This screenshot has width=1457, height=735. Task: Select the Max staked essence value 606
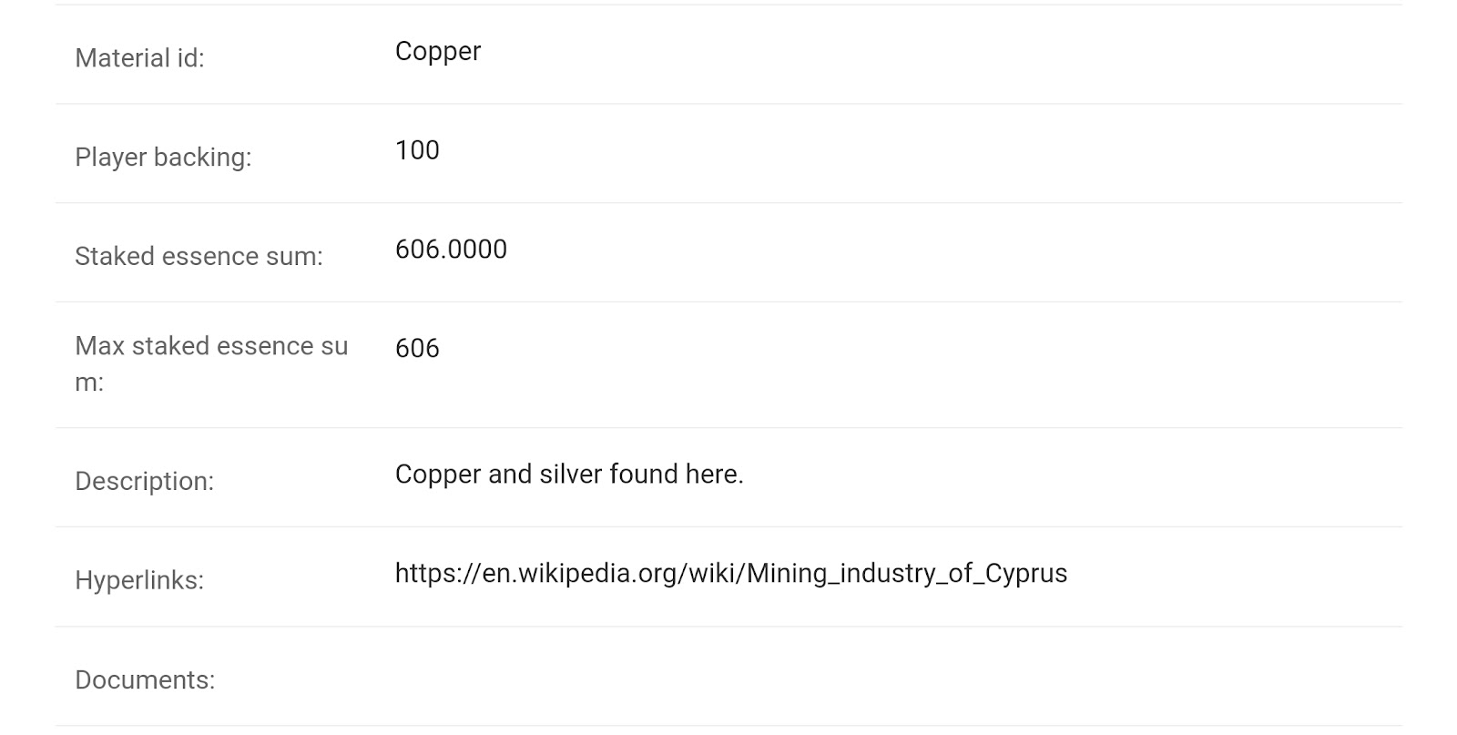(x=417, y=349)
